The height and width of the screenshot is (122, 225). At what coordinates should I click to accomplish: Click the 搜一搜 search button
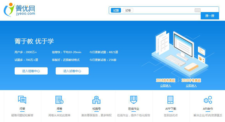(x=210, y=16)
